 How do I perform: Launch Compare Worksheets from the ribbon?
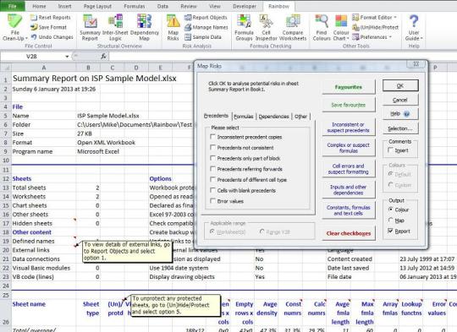point(293,28)
